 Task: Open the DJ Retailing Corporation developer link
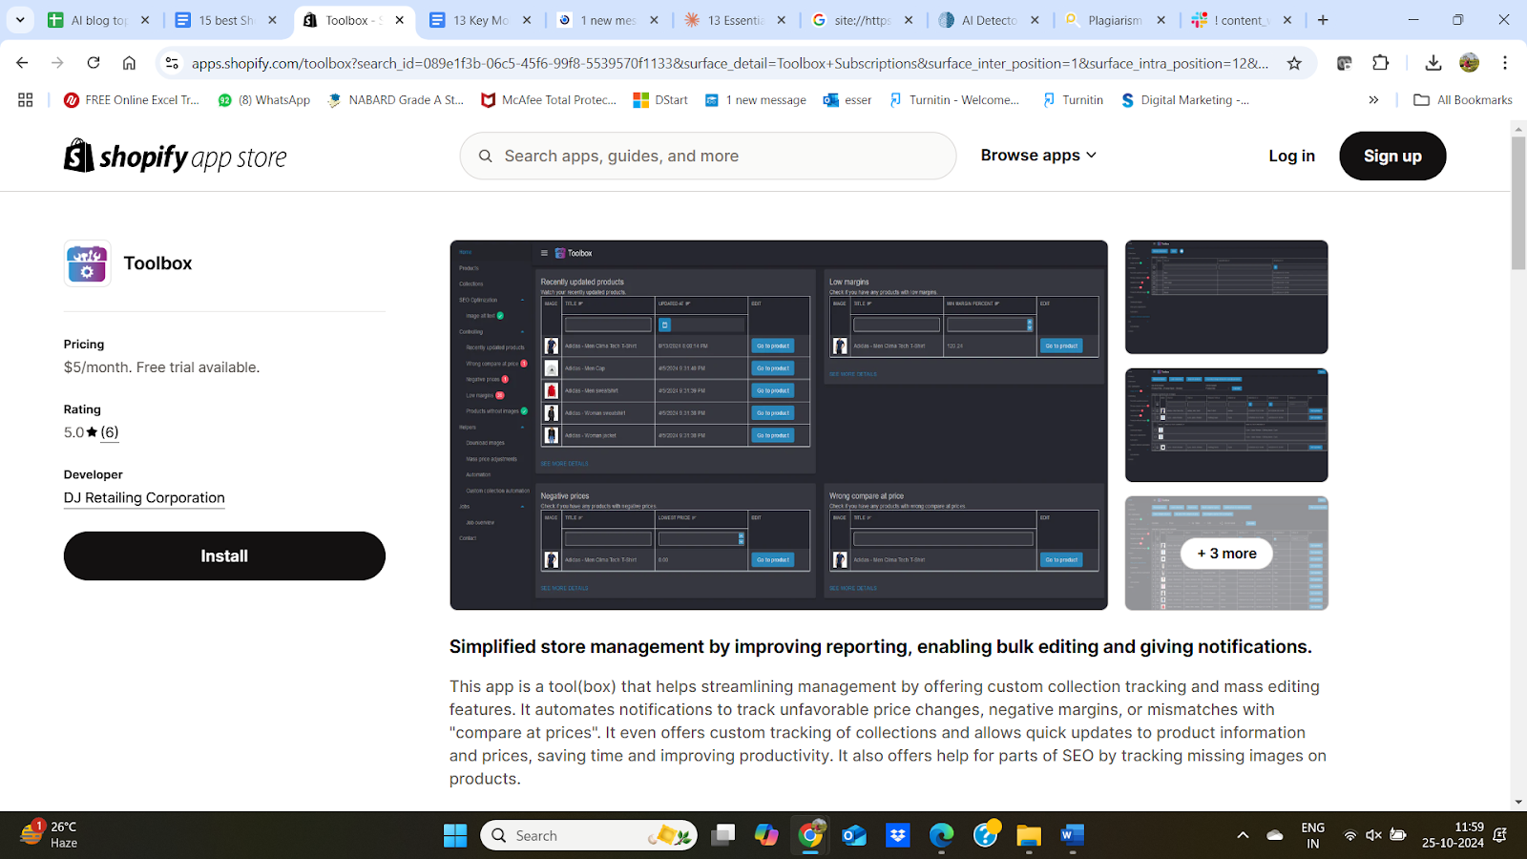[144, 498]
